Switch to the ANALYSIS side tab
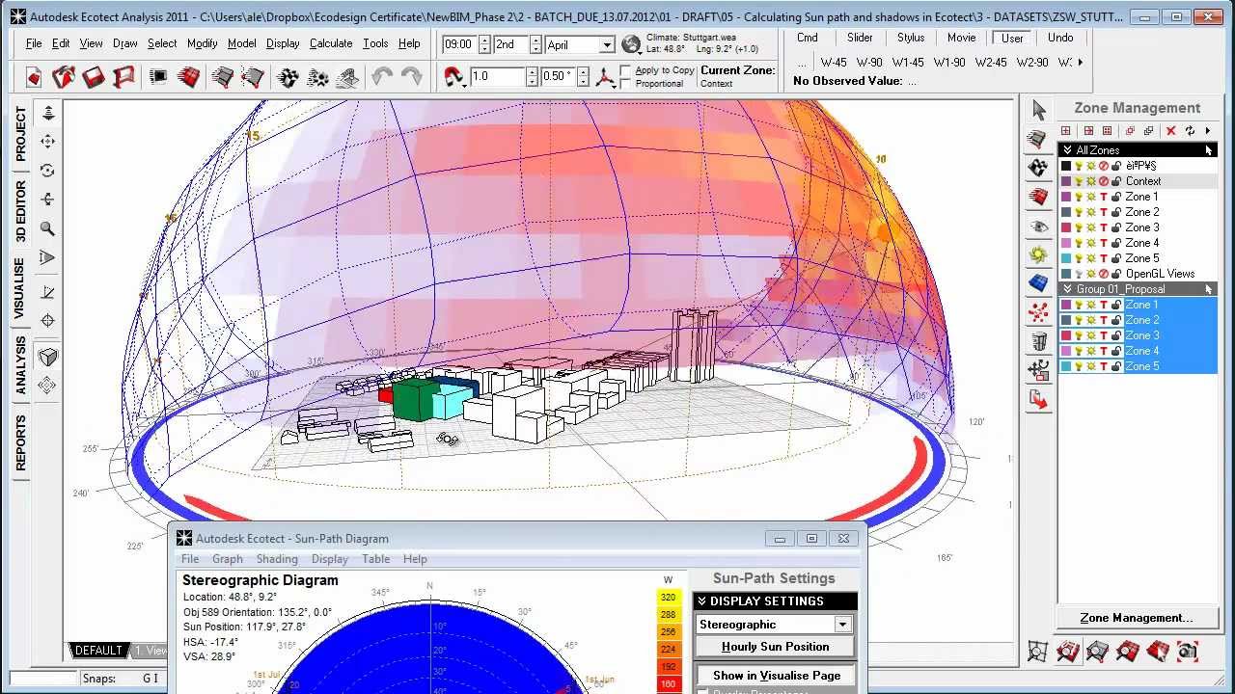1235x694 pixels. click(x=20, y=365)
